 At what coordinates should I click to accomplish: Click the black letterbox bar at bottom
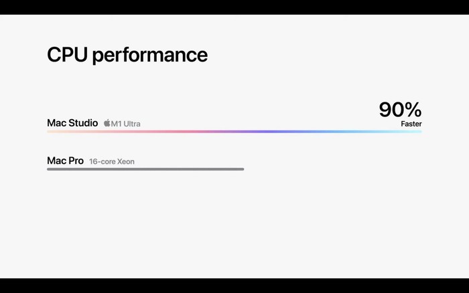click(x=234, y=286)
